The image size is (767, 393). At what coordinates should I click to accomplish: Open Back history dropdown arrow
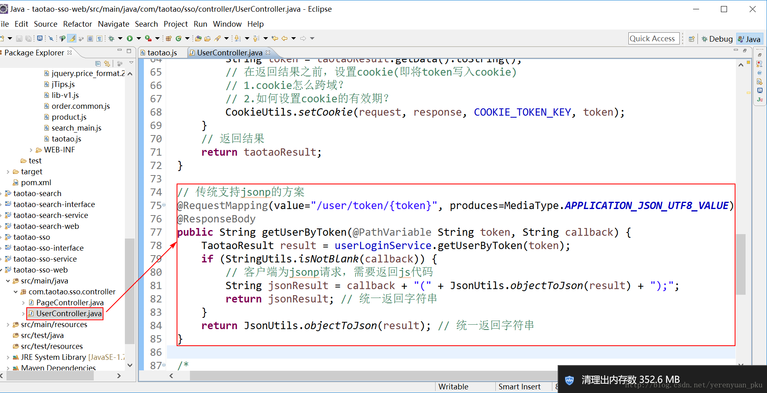tap(293, 38)
